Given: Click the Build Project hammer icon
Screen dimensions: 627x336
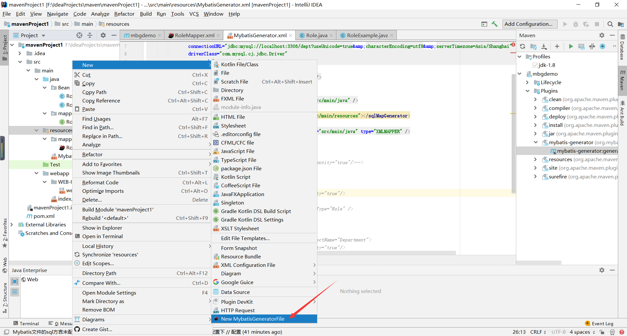Looking at the screenshot, I should [494, 24].
